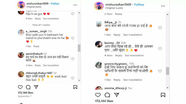Share post with right panel paper plane icon
The width and height of the screenshot is (186, 104).
[x=117, y=95]
